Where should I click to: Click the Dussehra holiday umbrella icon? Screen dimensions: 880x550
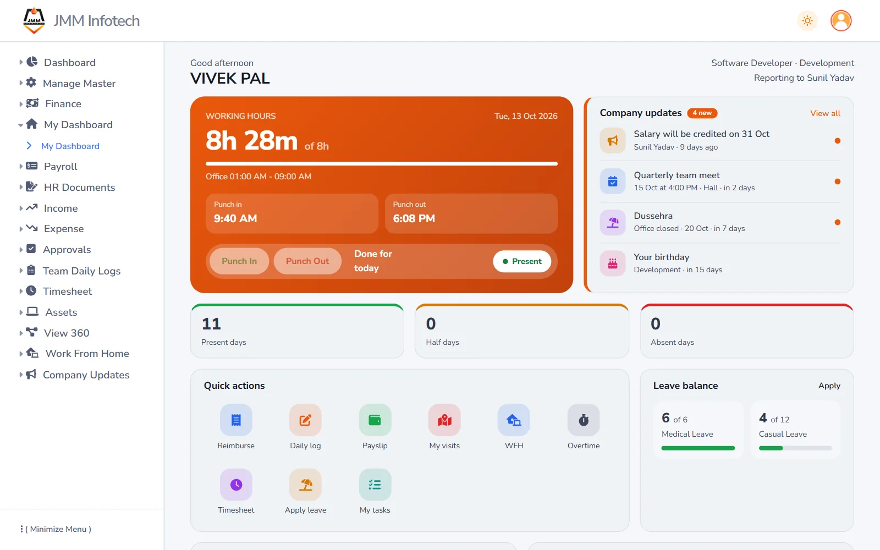click(x=613, y=222)
